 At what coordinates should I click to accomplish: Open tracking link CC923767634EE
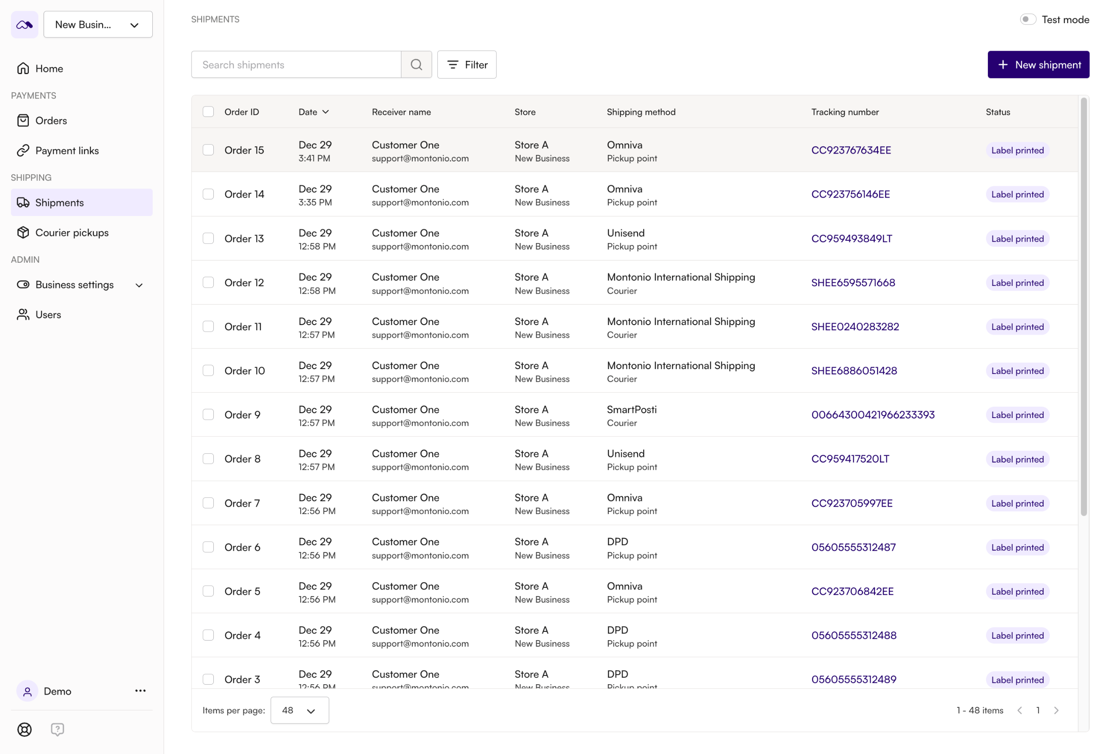point(851,150)
